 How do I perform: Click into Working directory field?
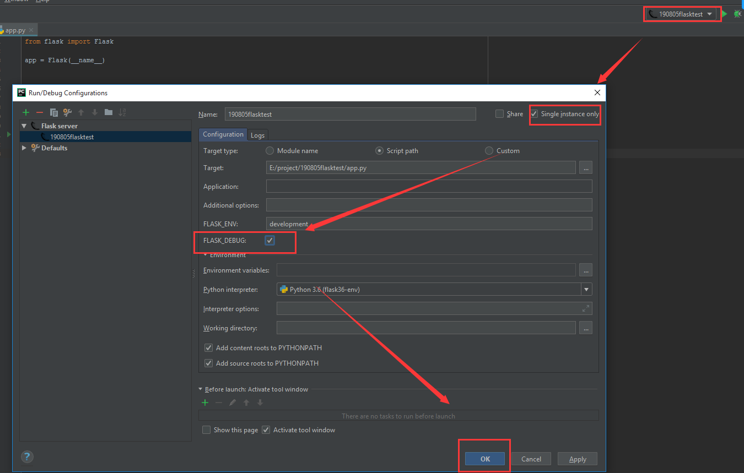tap(426, 328)
